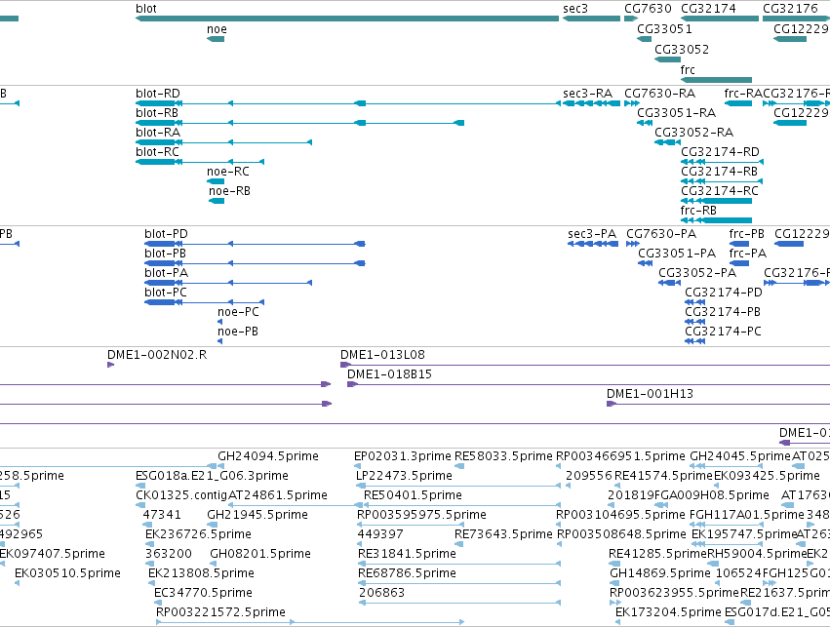
Task: Click the CG33051-RA transcript
Action: pos(645,123)
